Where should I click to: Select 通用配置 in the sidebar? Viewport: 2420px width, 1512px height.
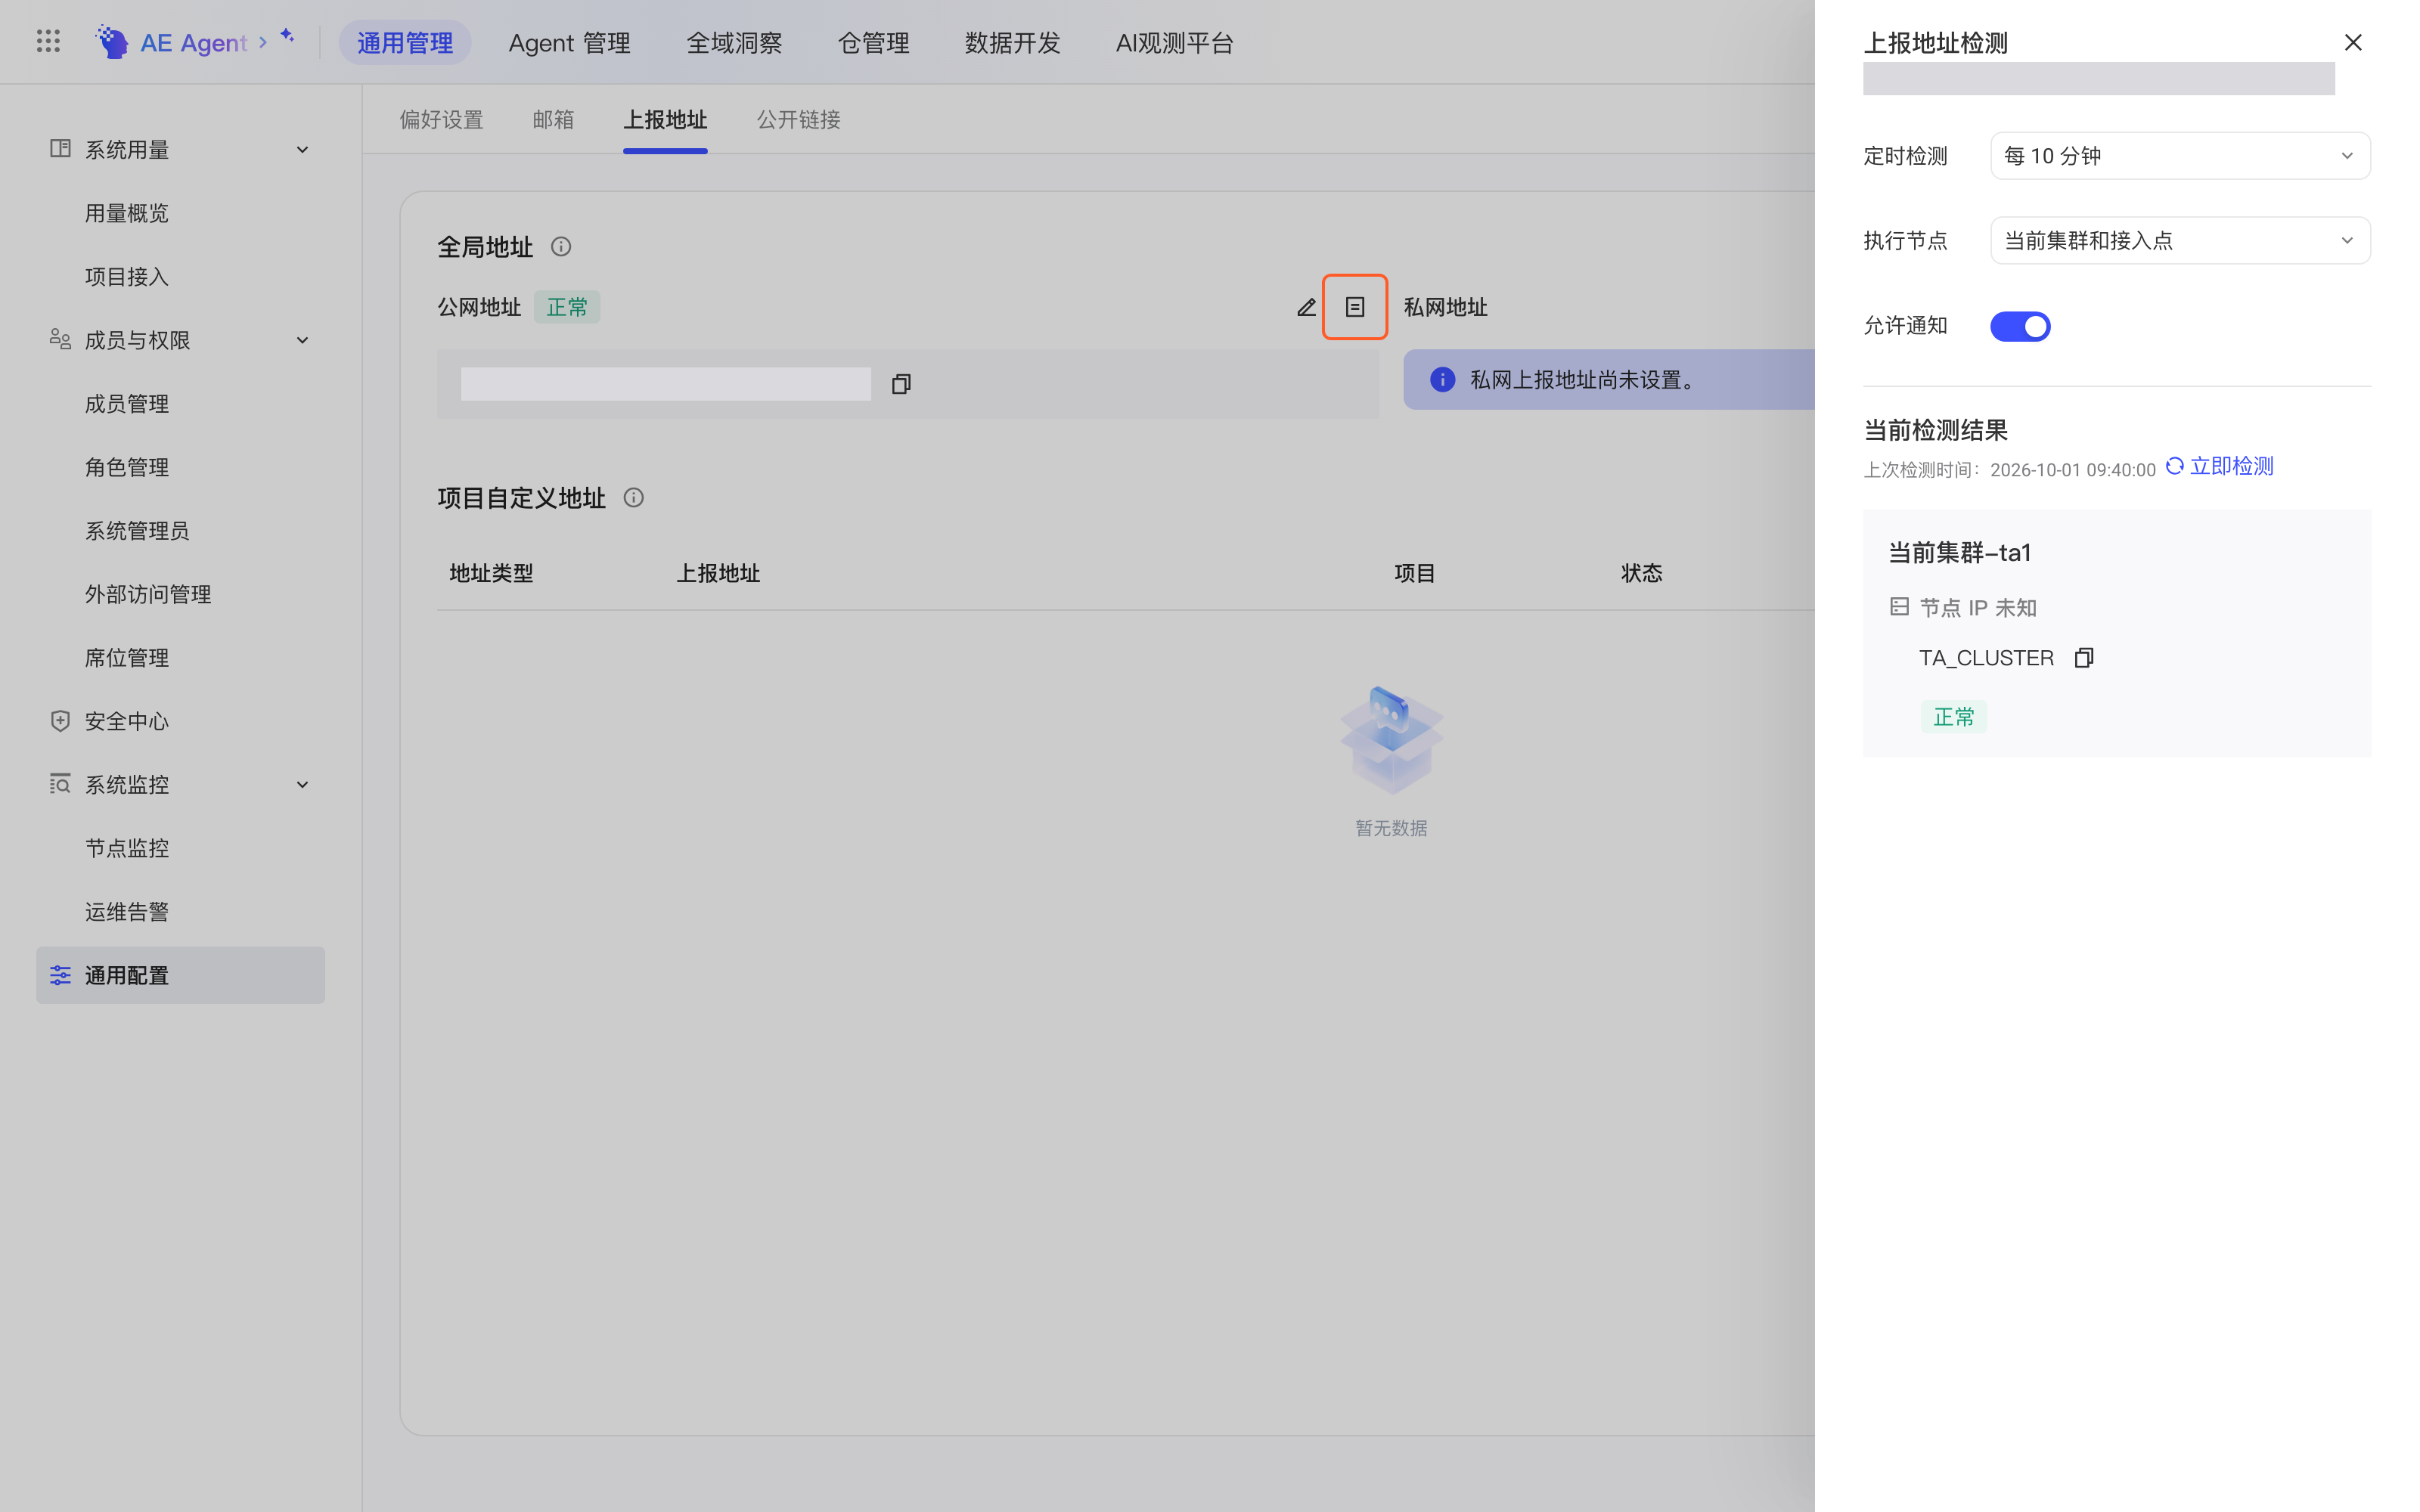(181, 975)
